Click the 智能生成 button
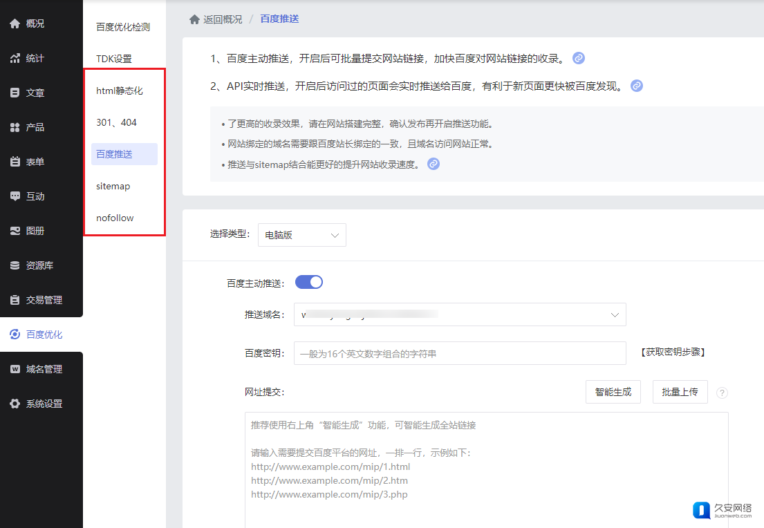The height and width of the screenshot is (528, 764). coord(613,392)
